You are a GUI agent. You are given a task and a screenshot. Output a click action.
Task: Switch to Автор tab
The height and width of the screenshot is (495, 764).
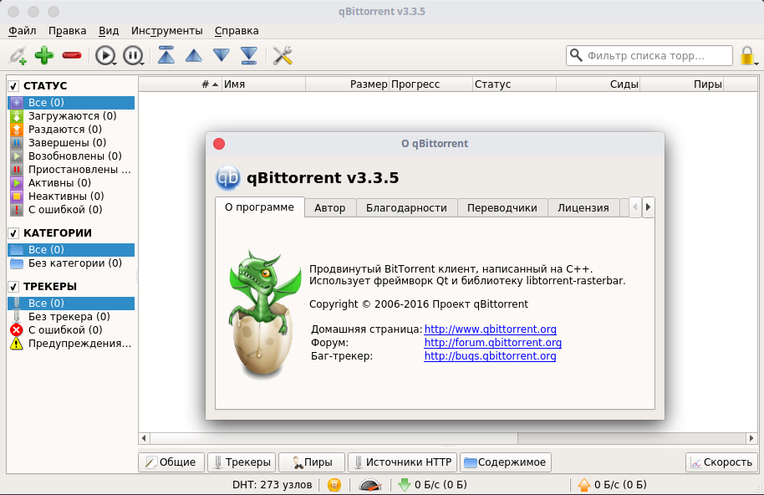coord(330,208)
